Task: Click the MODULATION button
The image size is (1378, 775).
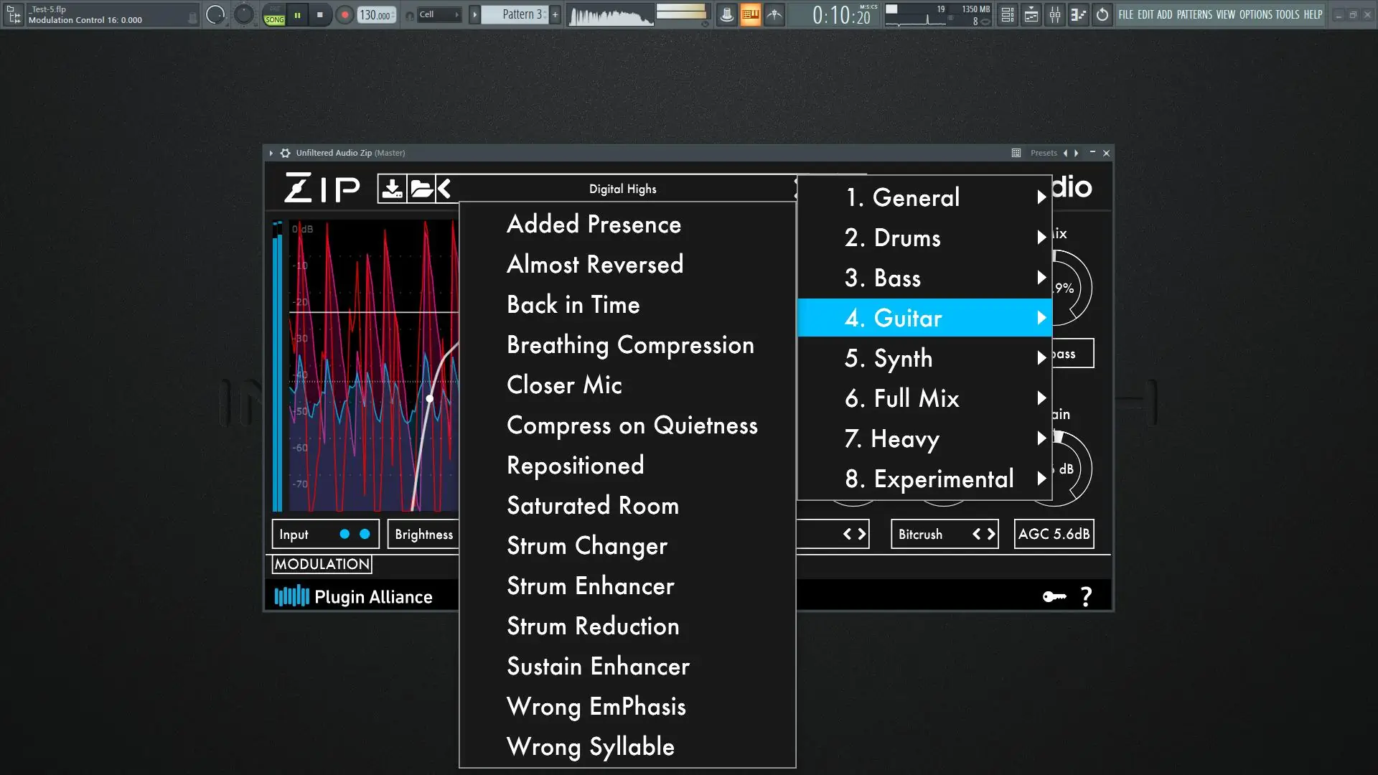Action: click(x=322, y=564)
